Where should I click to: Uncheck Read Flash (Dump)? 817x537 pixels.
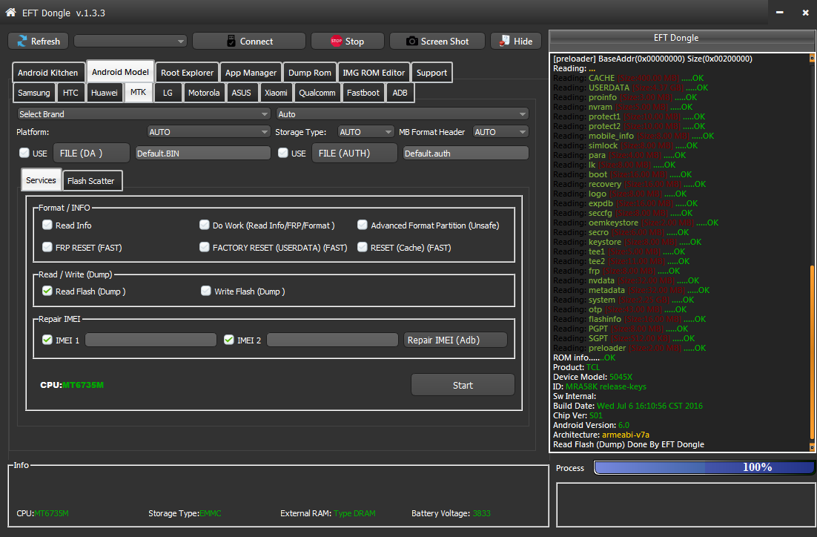click(47, 291)
